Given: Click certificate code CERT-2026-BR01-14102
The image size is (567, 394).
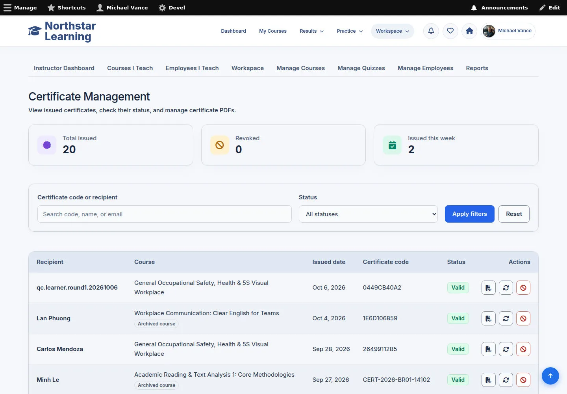Looking at the screenshot, I should click(397, 380).
